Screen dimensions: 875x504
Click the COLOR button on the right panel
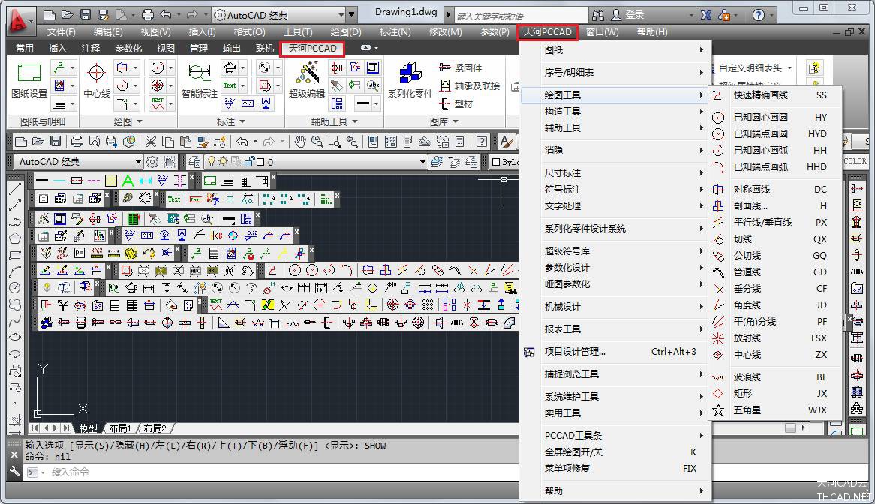click(x=855, y=161)
